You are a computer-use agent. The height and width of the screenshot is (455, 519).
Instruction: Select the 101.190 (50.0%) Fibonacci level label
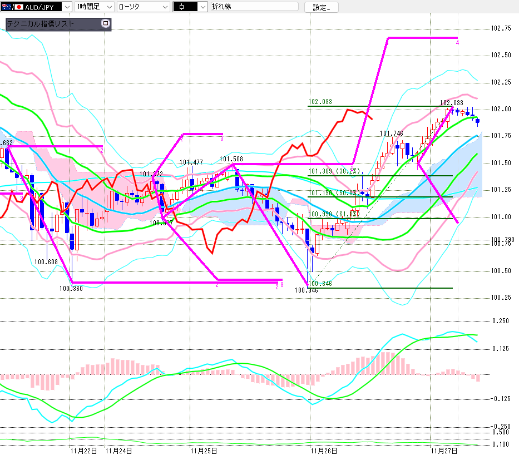334,193
